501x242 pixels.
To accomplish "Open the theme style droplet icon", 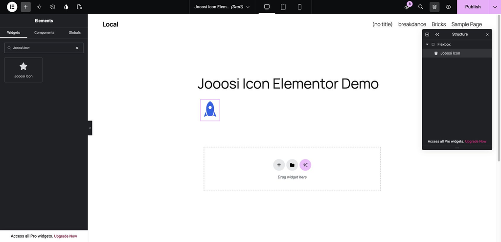I will coord(66,7).
